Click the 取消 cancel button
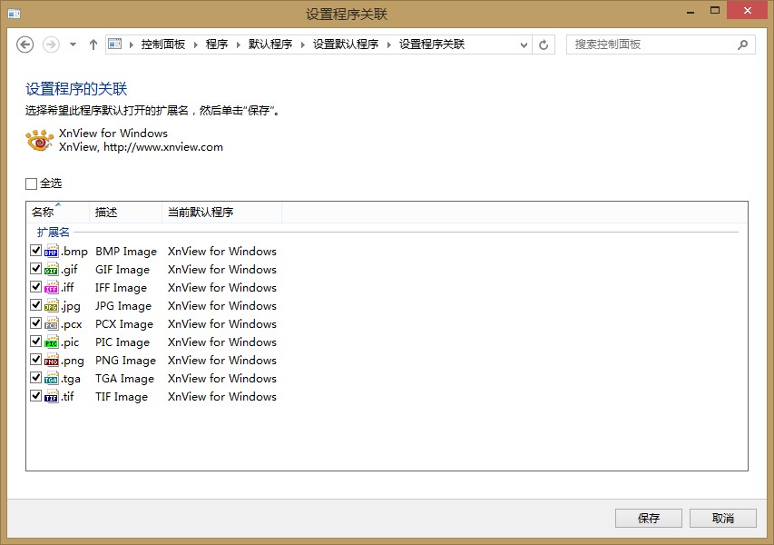 (x=723, y=519)
